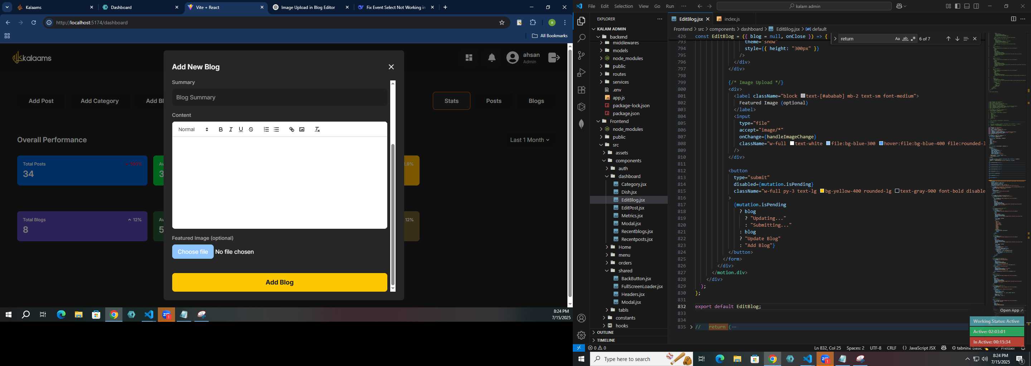Expand the OUTLINE section
Image resolution: width=1031 pixels, height=366 pixels.
(629, 333)
